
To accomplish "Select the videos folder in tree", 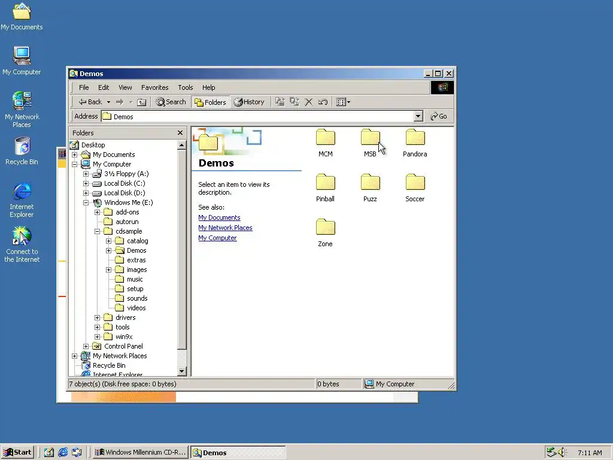I will tap(136, 308).
